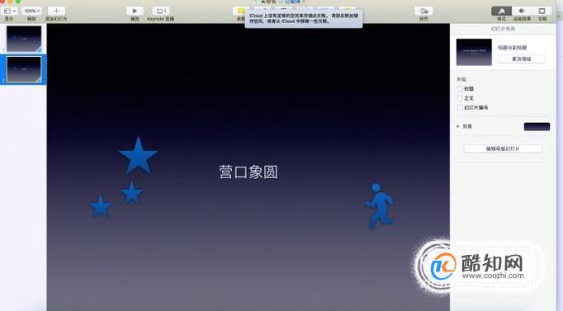Click the Edit Master Slide (编辑母版幻灯片) button

point(503,148)
